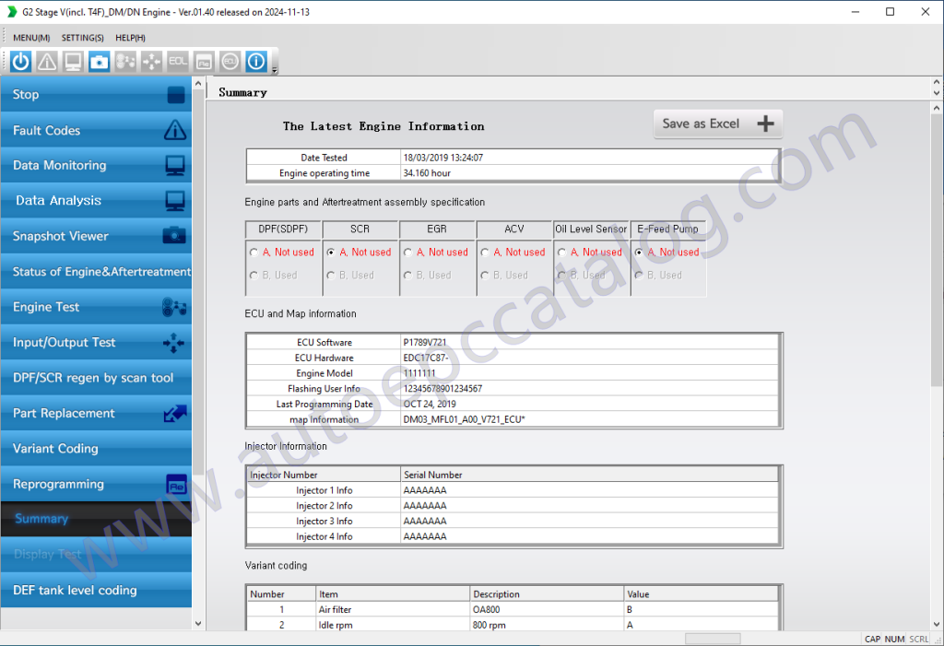The height and width of the screenshot is (646, 944).
Task: Open the SETTING(S) menu
Action: (x=82, y=38)
